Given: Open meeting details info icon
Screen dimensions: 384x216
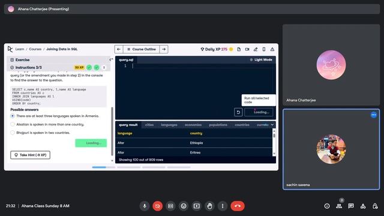Looking at the screenshot, I should [327, 206].
